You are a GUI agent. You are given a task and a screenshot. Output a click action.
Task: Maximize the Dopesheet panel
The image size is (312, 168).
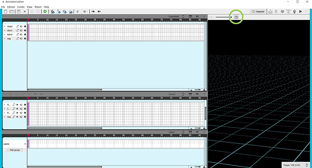click(x=190, y=16)
